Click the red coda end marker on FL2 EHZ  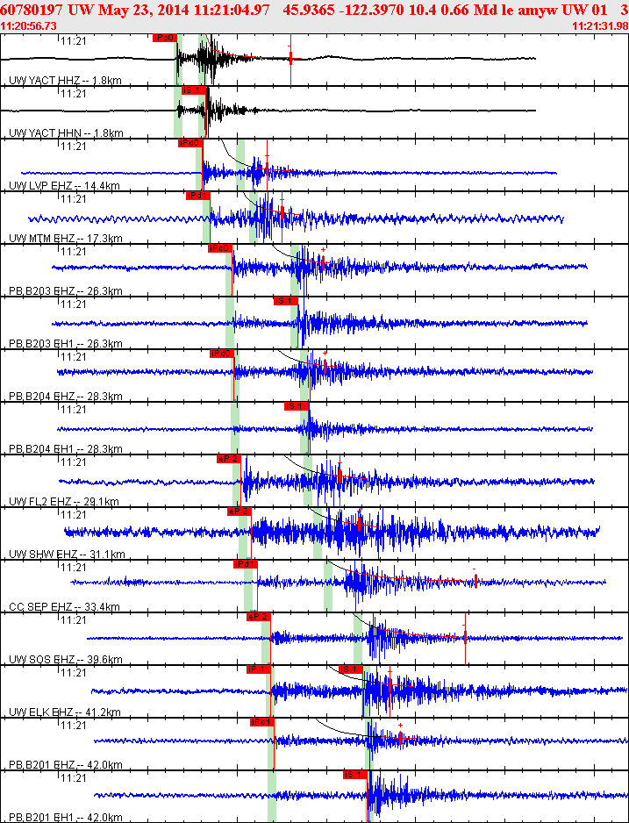point(340,476)
